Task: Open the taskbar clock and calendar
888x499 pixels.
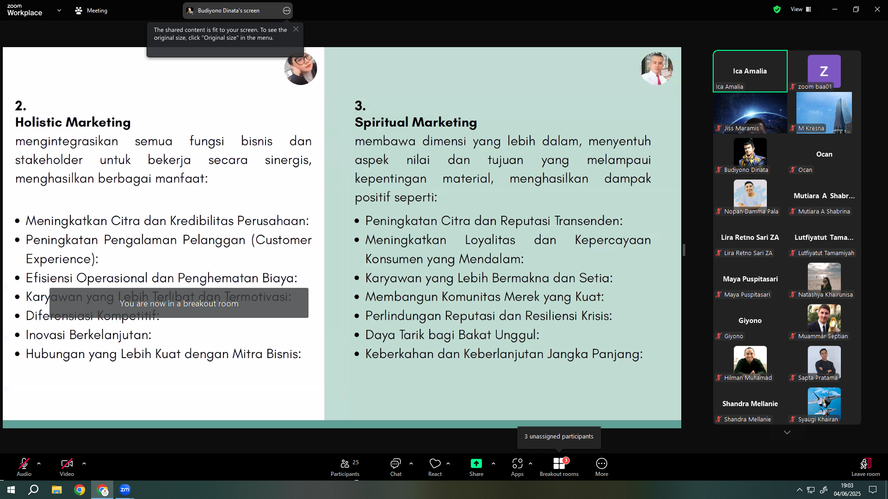Action: [847, 490]
